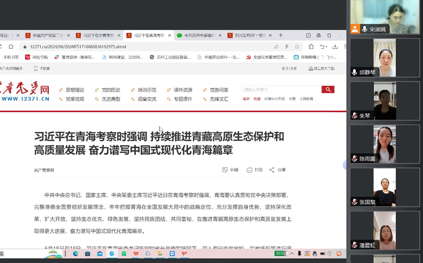Open the 哔哩哔哩 bookmark
Screen dimensions: 423x263
click(x=315, y=57)
